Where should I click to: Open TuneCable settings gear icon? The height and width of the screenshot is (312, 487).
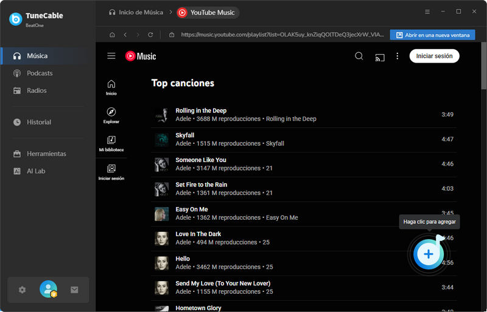[x=23, y=290]
